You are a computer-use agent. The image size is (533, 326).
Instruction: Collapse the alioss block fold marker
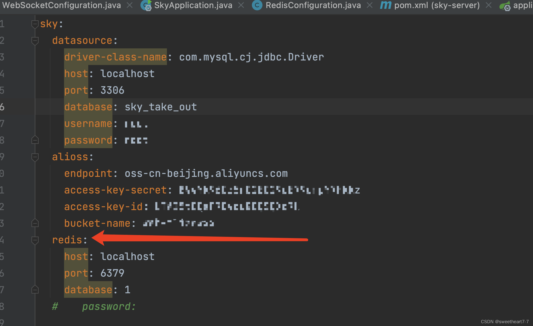[x=35, y=157]
